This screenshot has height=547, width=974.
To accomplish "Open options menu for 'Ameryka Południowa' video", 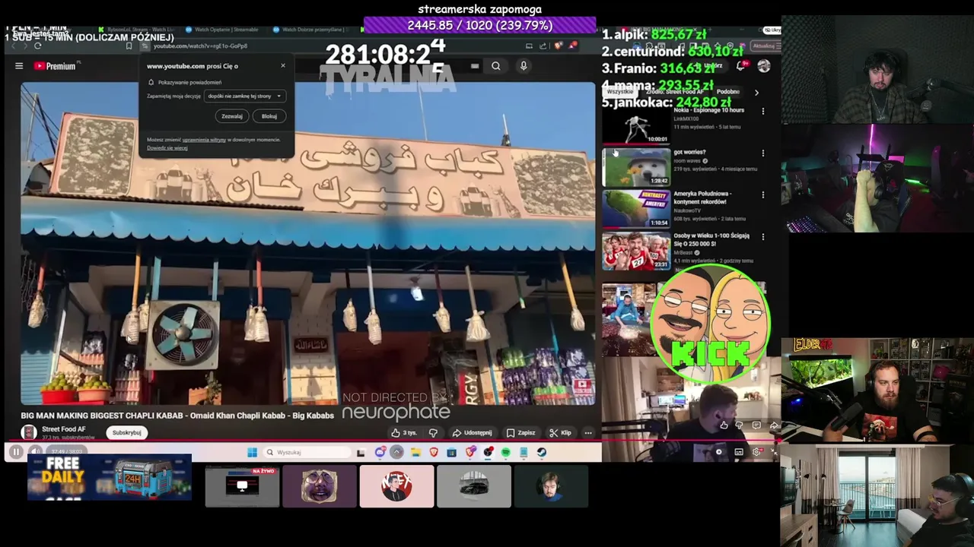I will (763, 194).
